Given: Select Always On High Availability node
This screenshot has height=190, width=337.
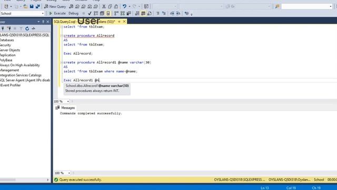Looking at the screenshot, I should click(x=20, y=65).
